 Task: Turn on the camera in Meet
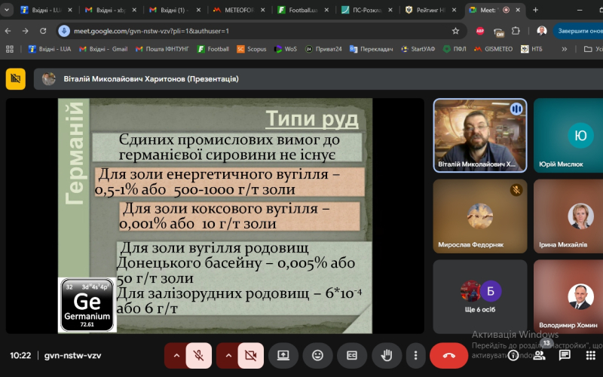pos(251,355)
